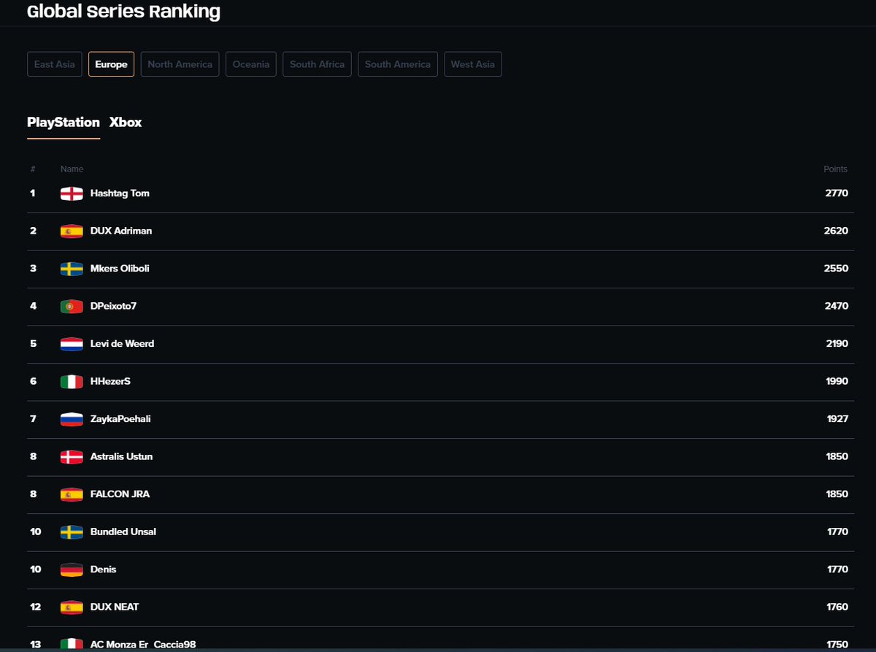
Task: Click the Sweden flag next to Mkers Oliboli
Action: tap(72, 269)
